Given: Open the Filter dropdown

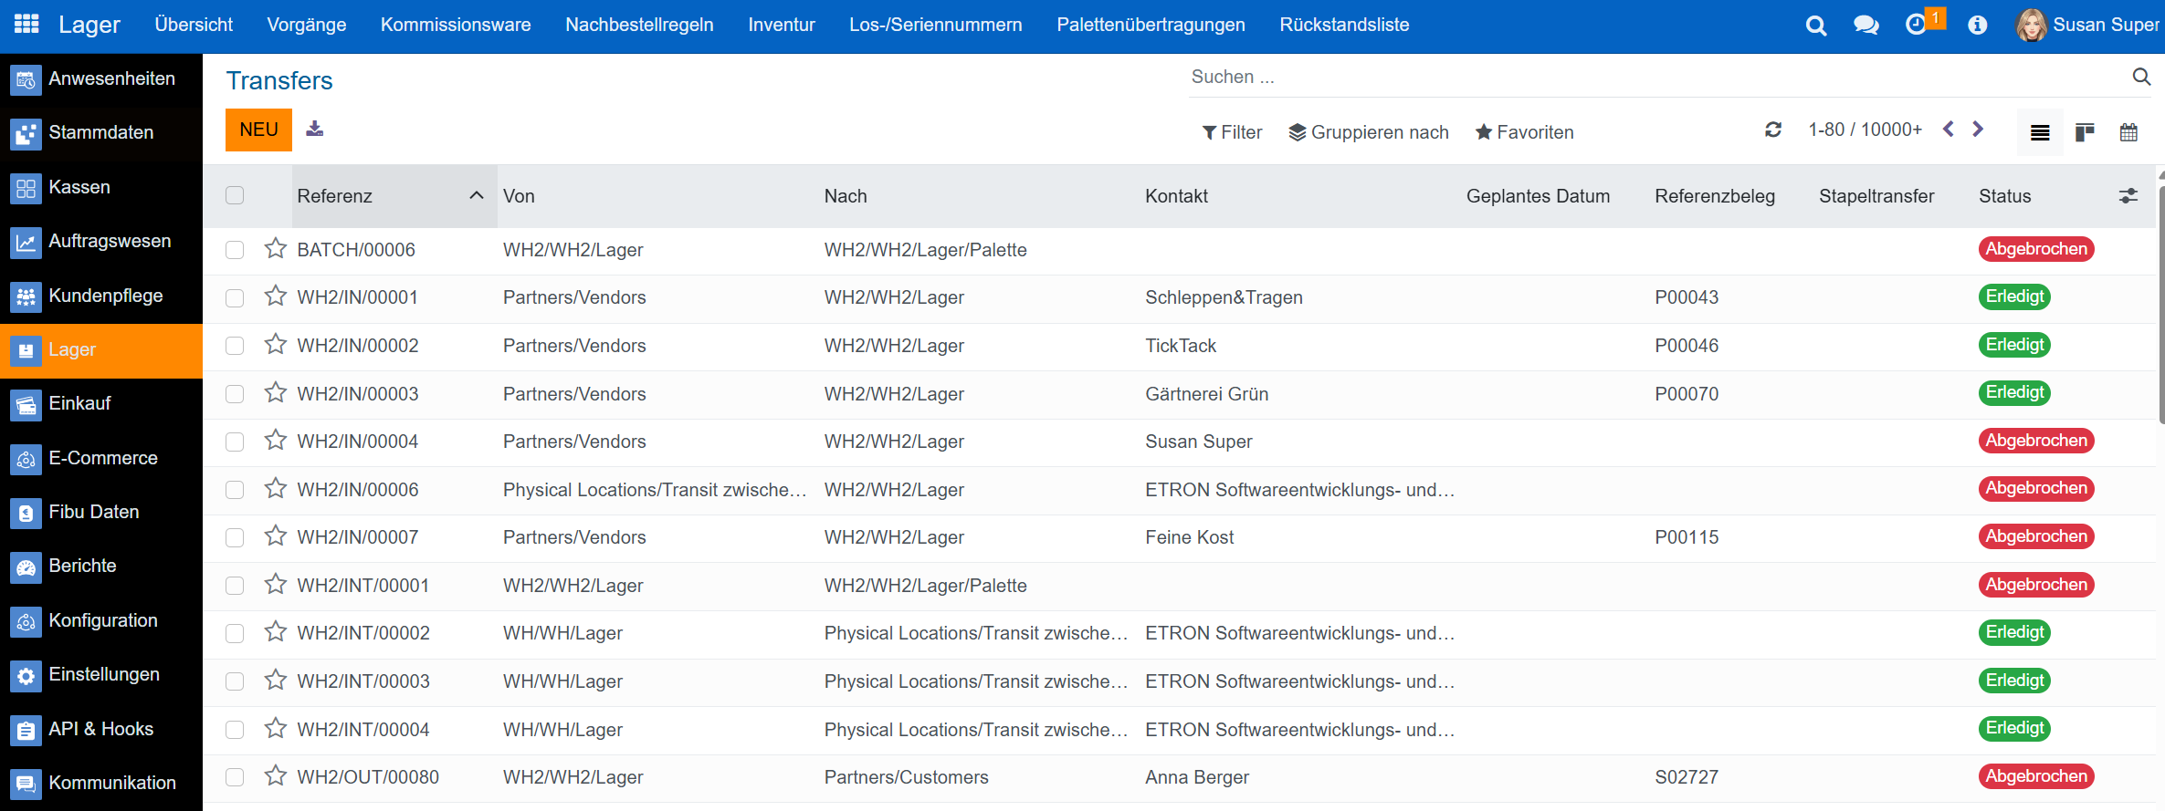Looking at the screenshot, I should (1232, 132).
